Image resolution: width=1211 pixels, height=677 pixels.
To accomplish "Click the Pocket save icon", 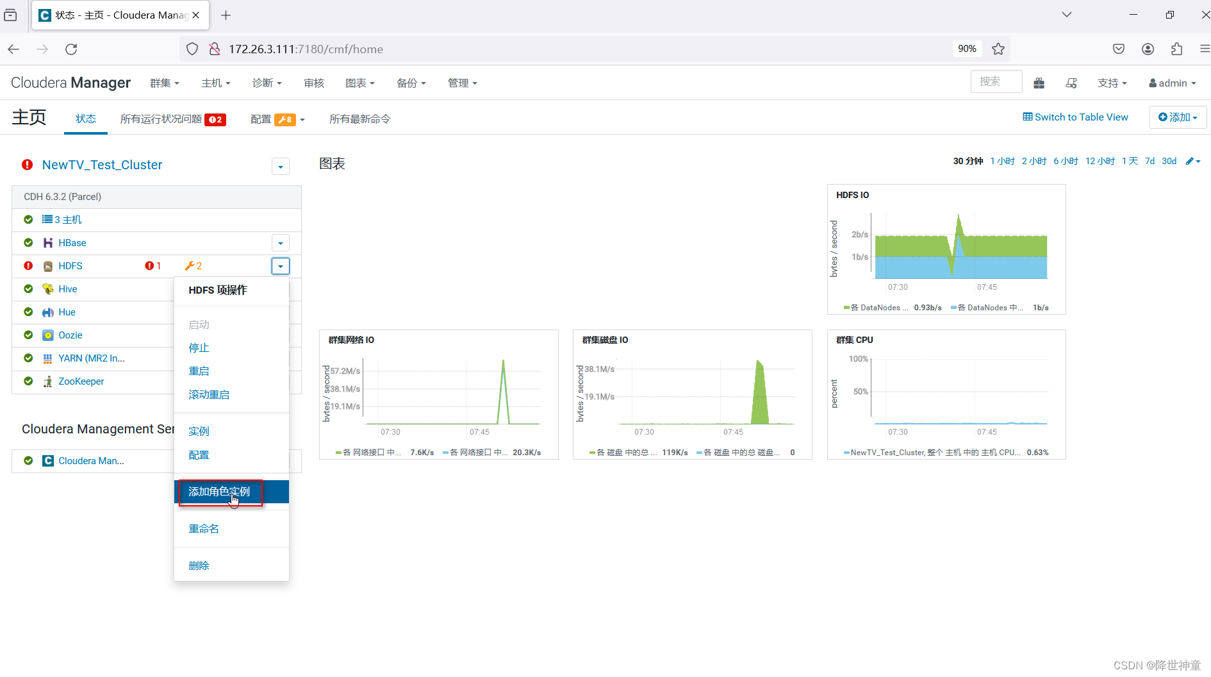I will coord(1119,49).
